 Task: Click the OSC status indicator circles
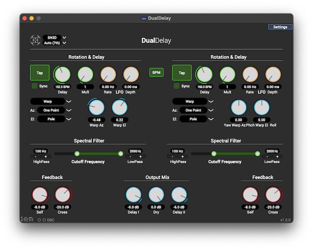tap(42, 220)
